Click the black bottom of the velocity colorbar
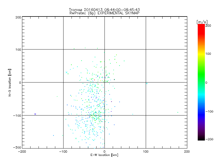 click(201, 138)
